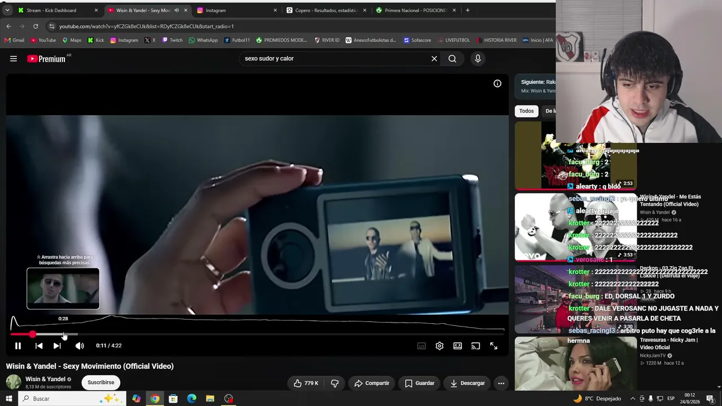Share the video via Compartir
The image size is (722, 406).
(x=372, y=383)
